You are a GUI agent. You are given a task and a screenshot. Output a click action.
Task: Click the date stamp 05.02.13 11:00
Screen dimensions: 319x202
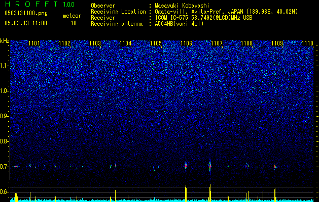click(x=26, y=23)
